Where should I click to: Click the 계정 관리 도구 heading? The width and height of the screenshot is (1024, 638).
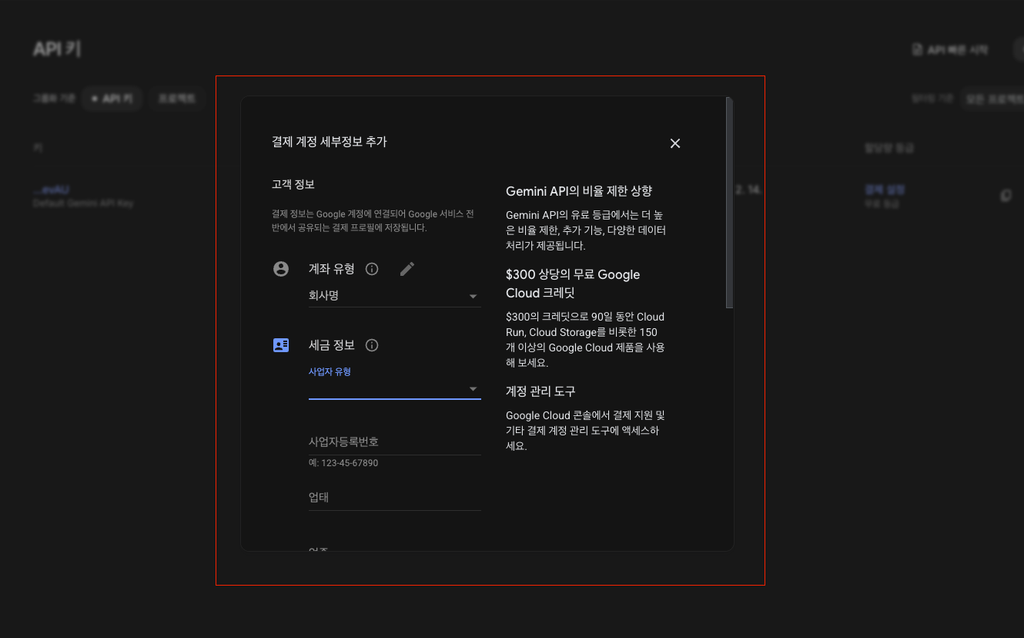(x=540, y=391)
